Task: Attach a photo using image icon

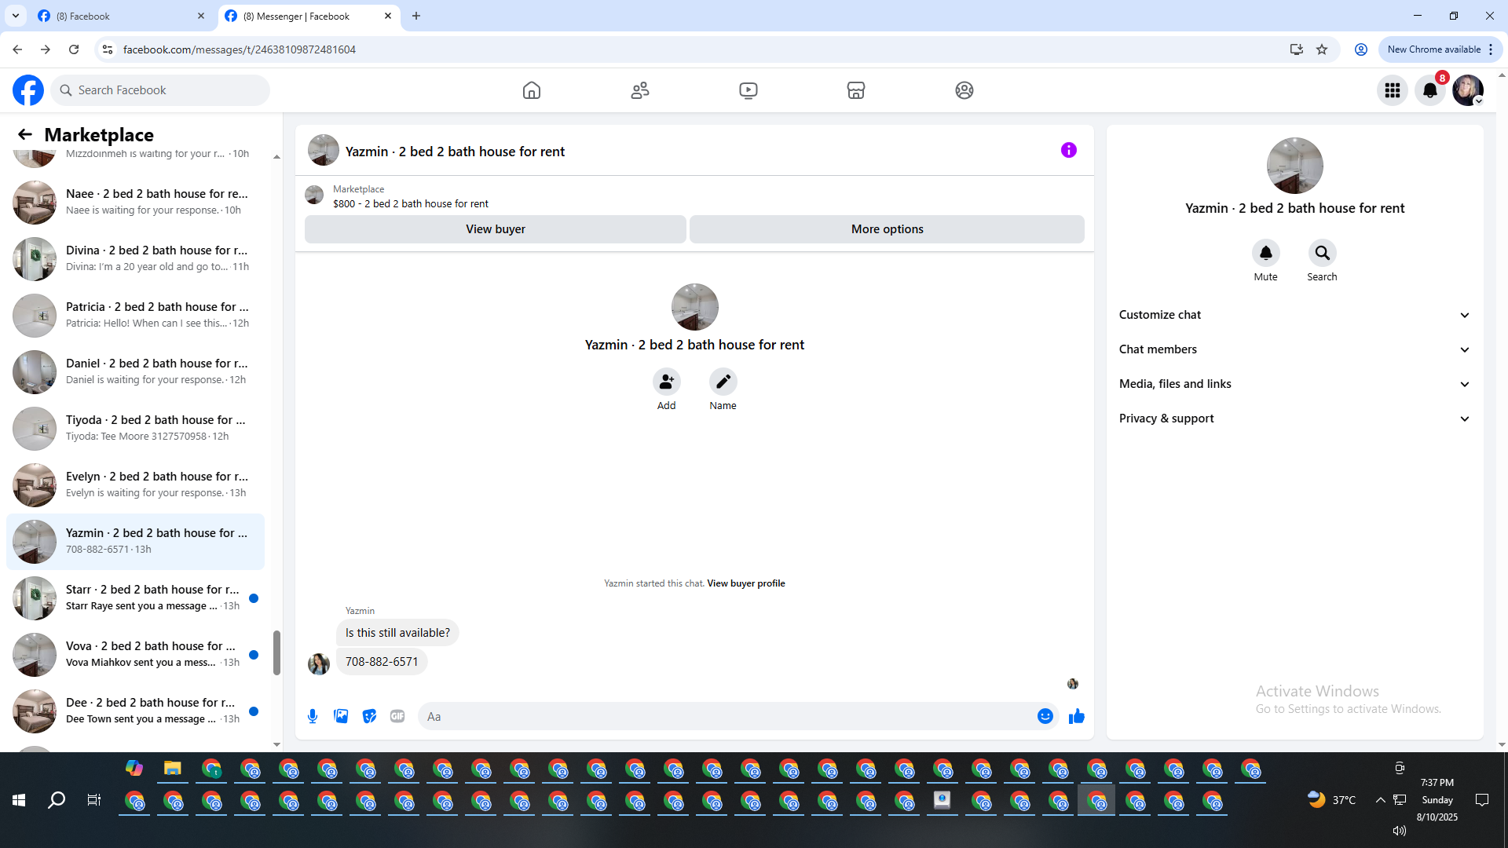Action: click(x=341, y=716)
